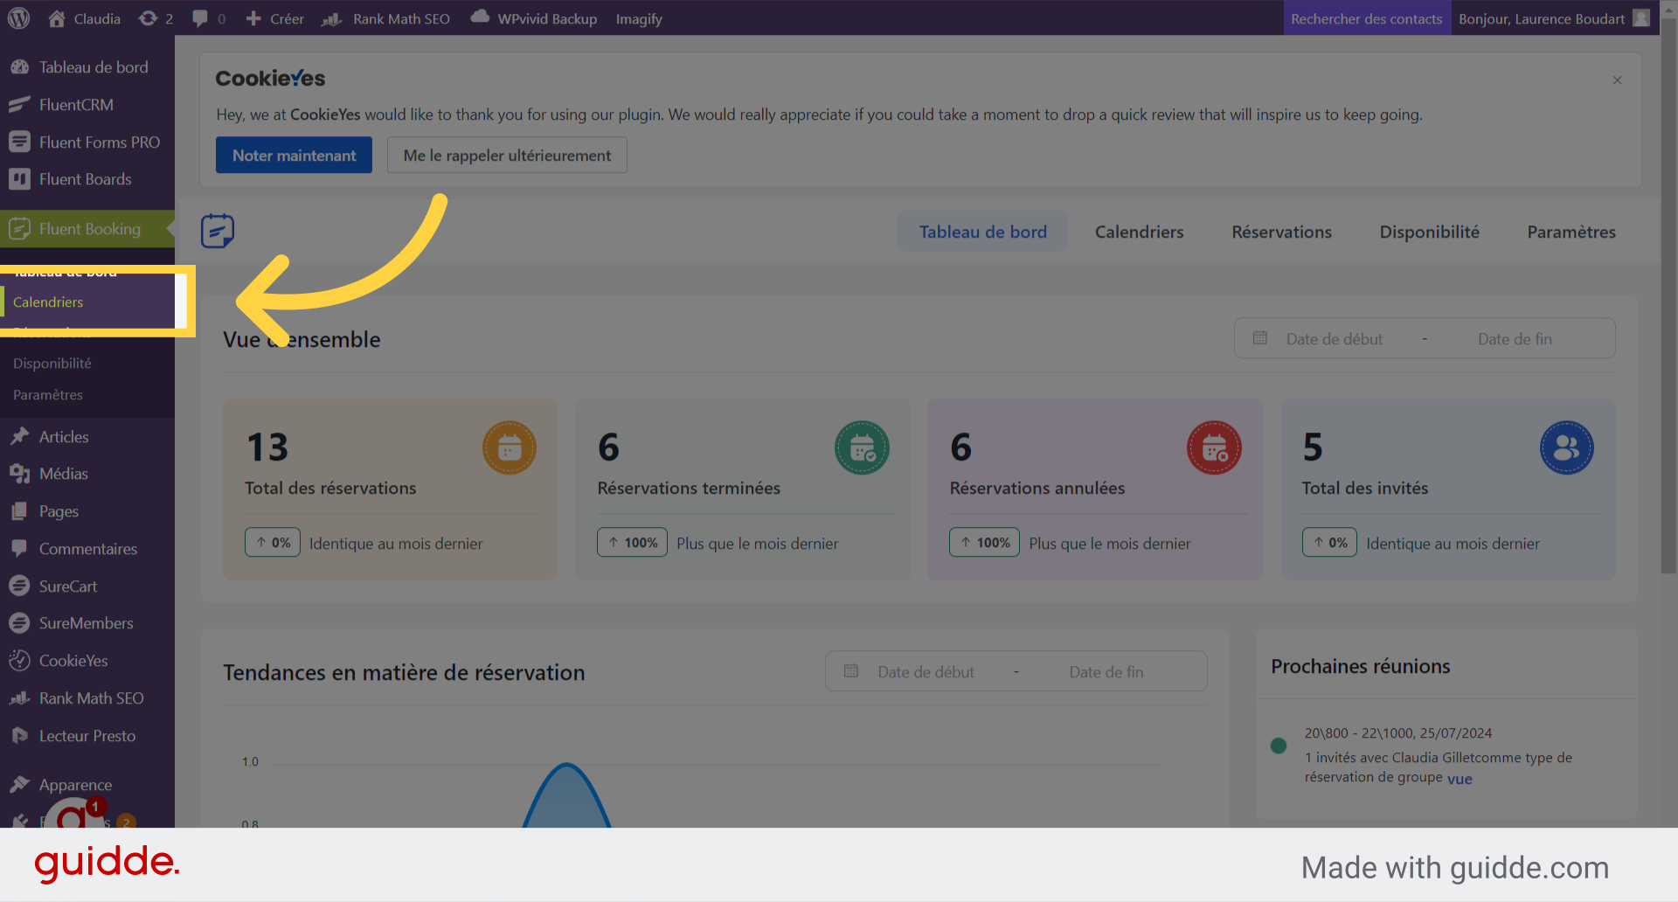The width and height of the screenshot is (1678, 902).
Task: Click the user avatar in admin bar
Action: 1641,18
